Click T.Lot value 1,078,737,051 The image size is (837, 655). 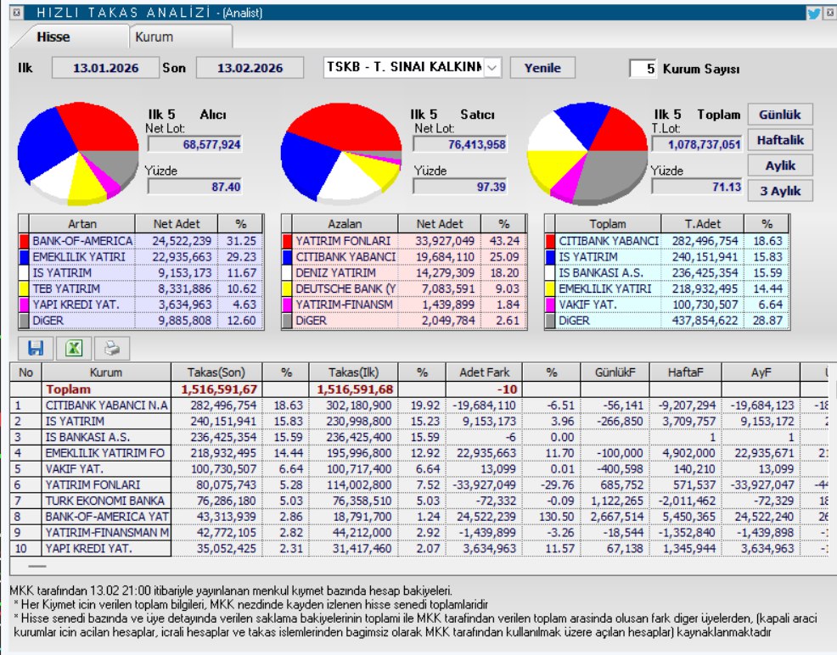point(697,144)
